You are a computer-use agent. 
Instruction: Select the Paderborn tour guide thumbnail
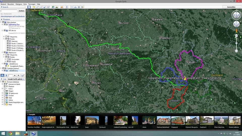207,121
